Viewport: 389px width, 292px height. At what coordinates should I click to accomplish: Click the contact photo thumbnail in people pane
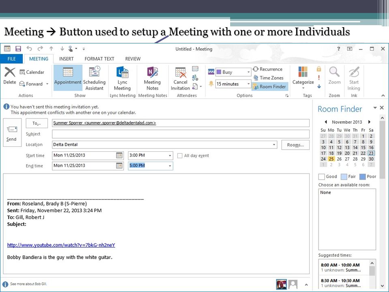click(282, 284)
